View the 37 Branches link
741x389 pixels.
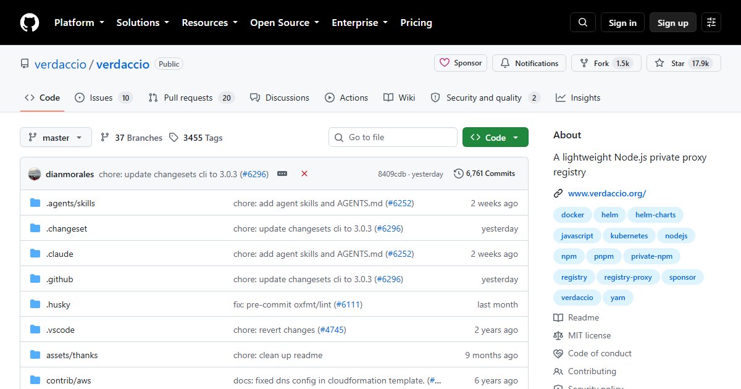[132, 138]
